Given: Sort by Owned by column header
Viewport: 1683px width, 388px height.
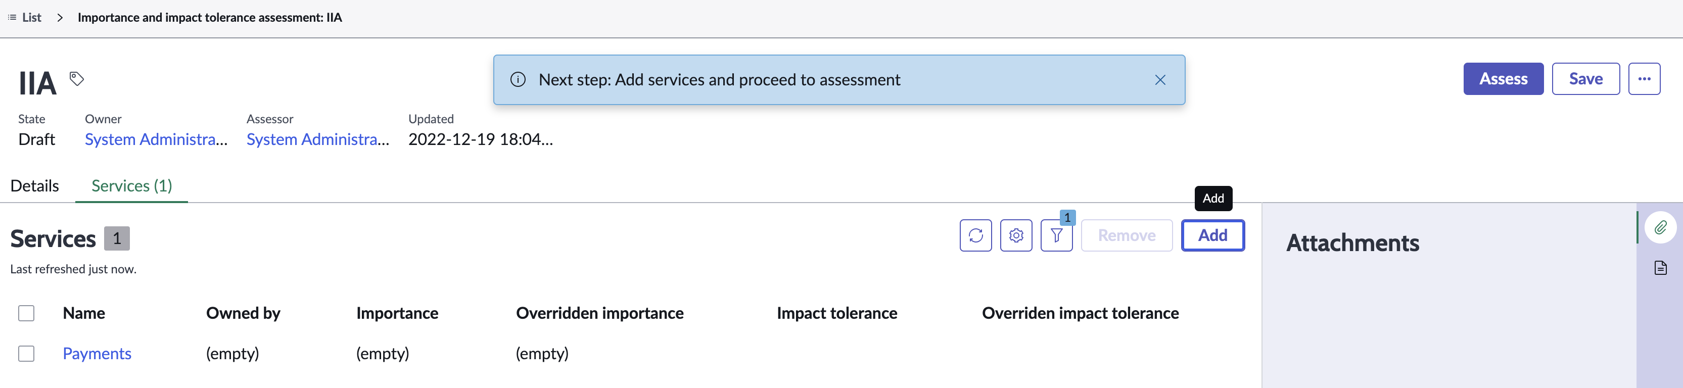Looking at the screenshot, I should [x=243, y=314].
